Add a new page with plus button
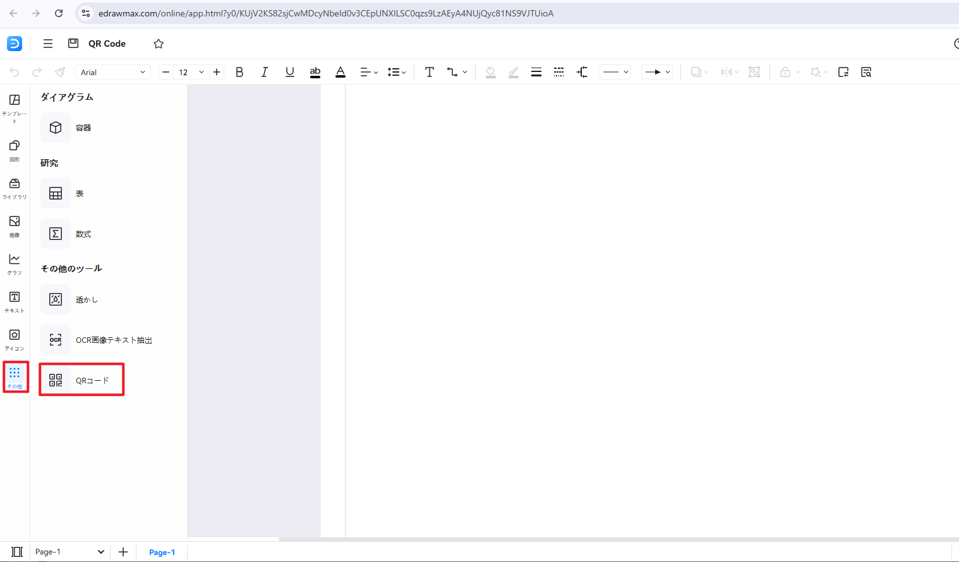This screenshot has width=959, height=562. pos(123,552)
